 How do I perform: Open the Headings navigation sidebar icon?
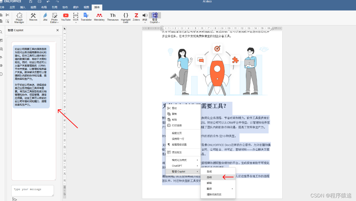(x=1, y=57)
